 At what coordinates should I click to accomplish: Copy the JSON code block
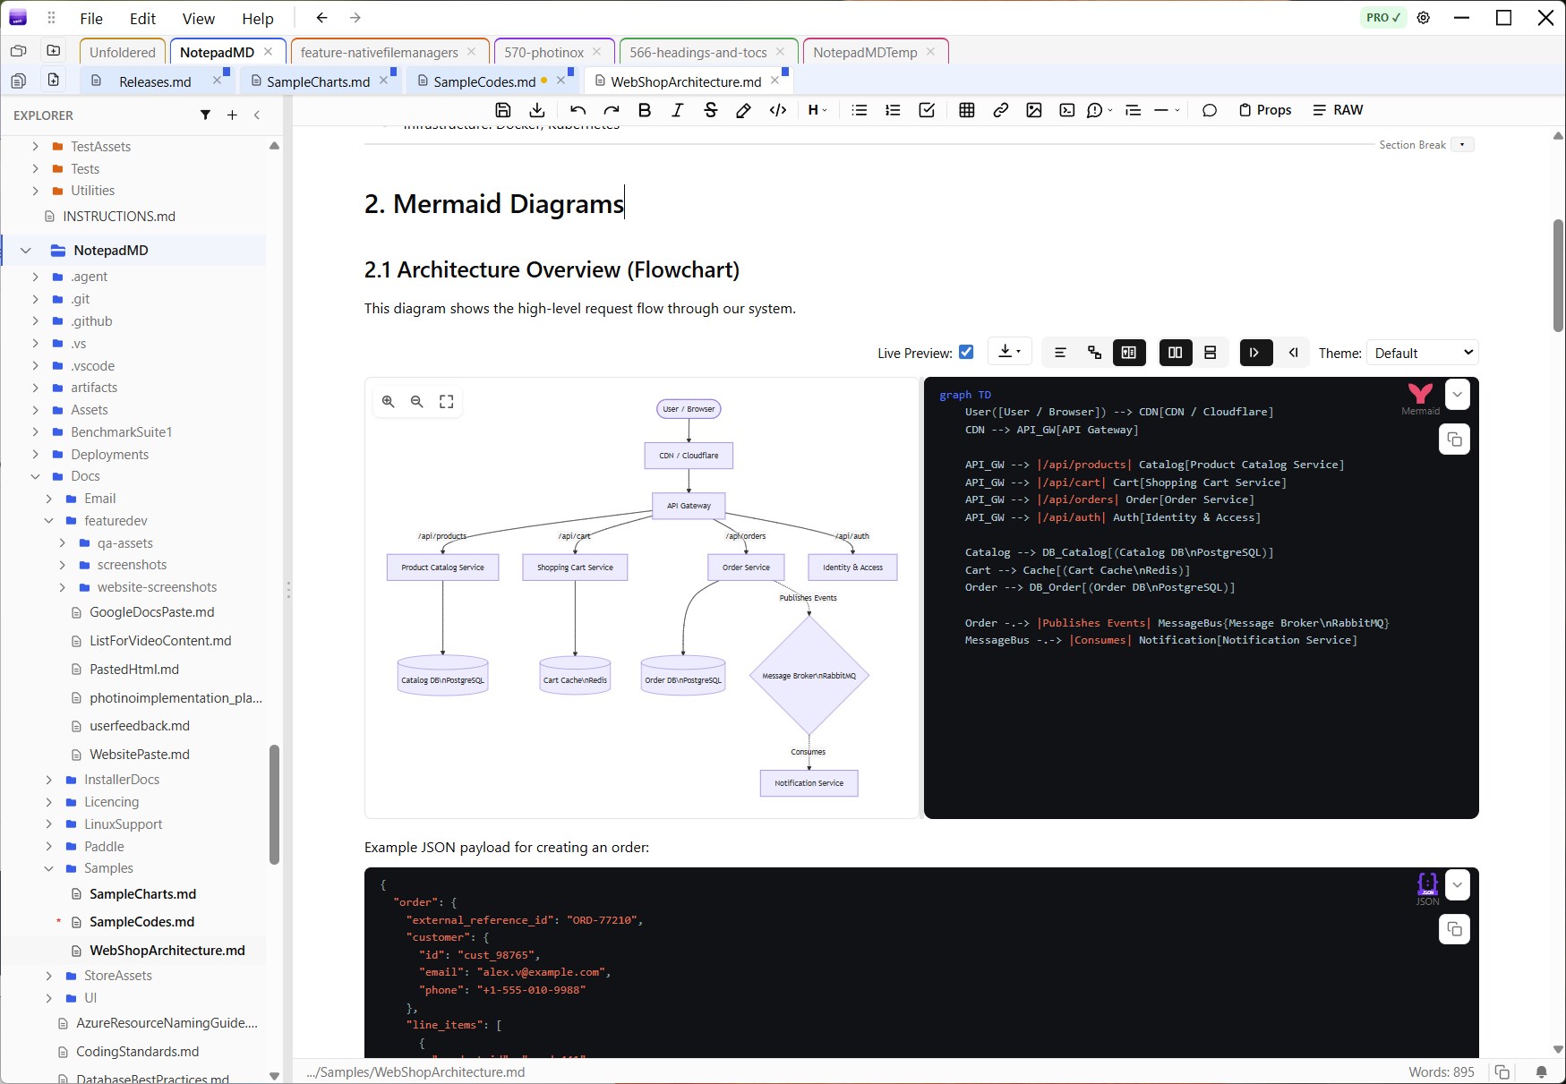(1454, 929)
